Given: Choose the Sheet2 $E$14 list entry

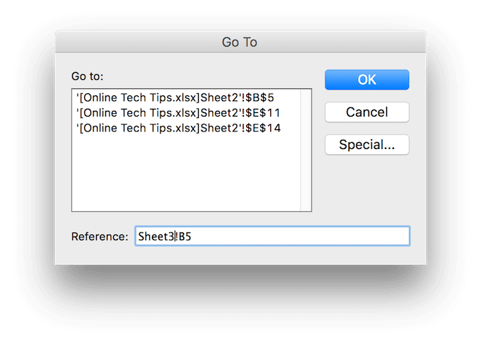Looking at the screenshot, I should coord(180,129).
